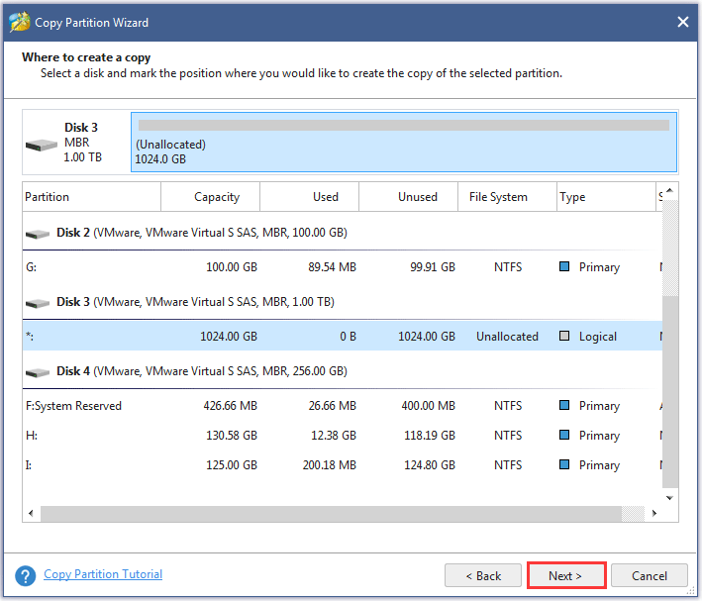Click the gray Logical type square

coord(564,336)
